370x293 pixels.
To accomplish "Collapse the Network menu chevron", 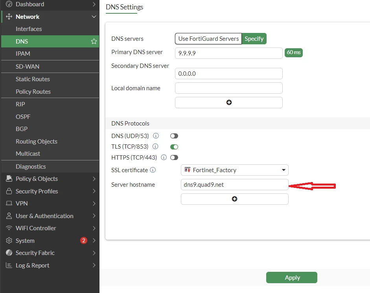I will (94, 17).
